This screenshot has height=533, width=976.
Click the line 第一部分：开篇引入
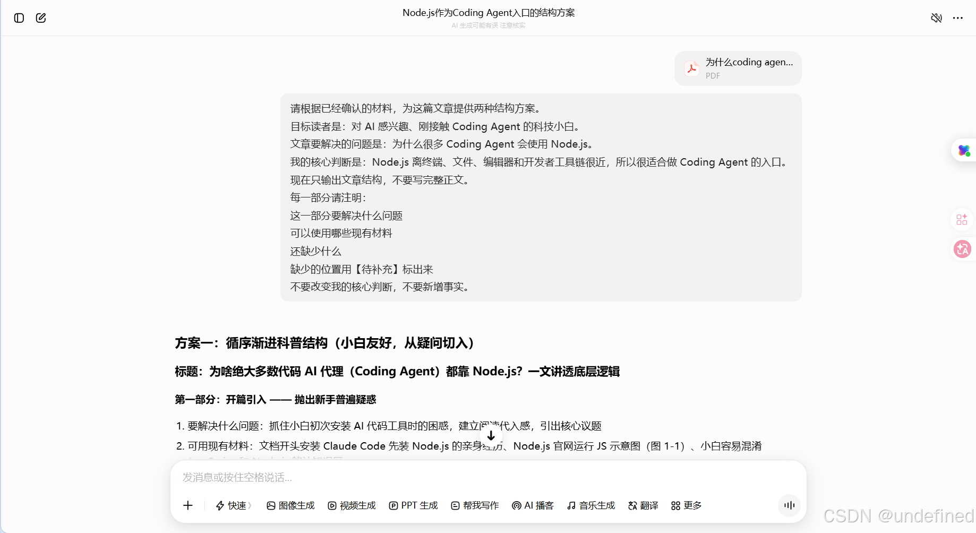(276, 399)
